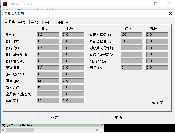Click the 即时编号减少 keyboard field showing 116
Image resolution: width=175 pixels, height=133 pixels.
(x=48, y=61)
